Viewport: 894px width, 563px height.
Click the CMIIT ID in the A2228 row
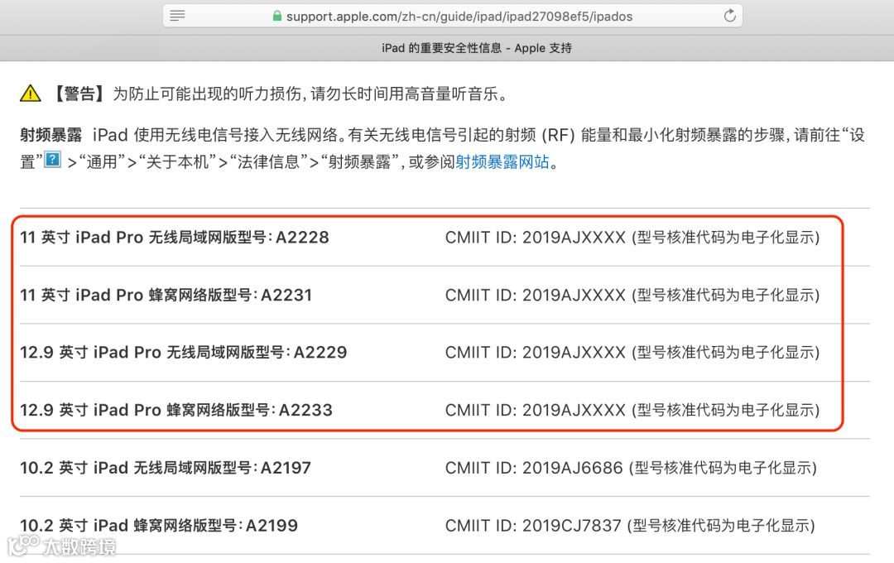632,238
